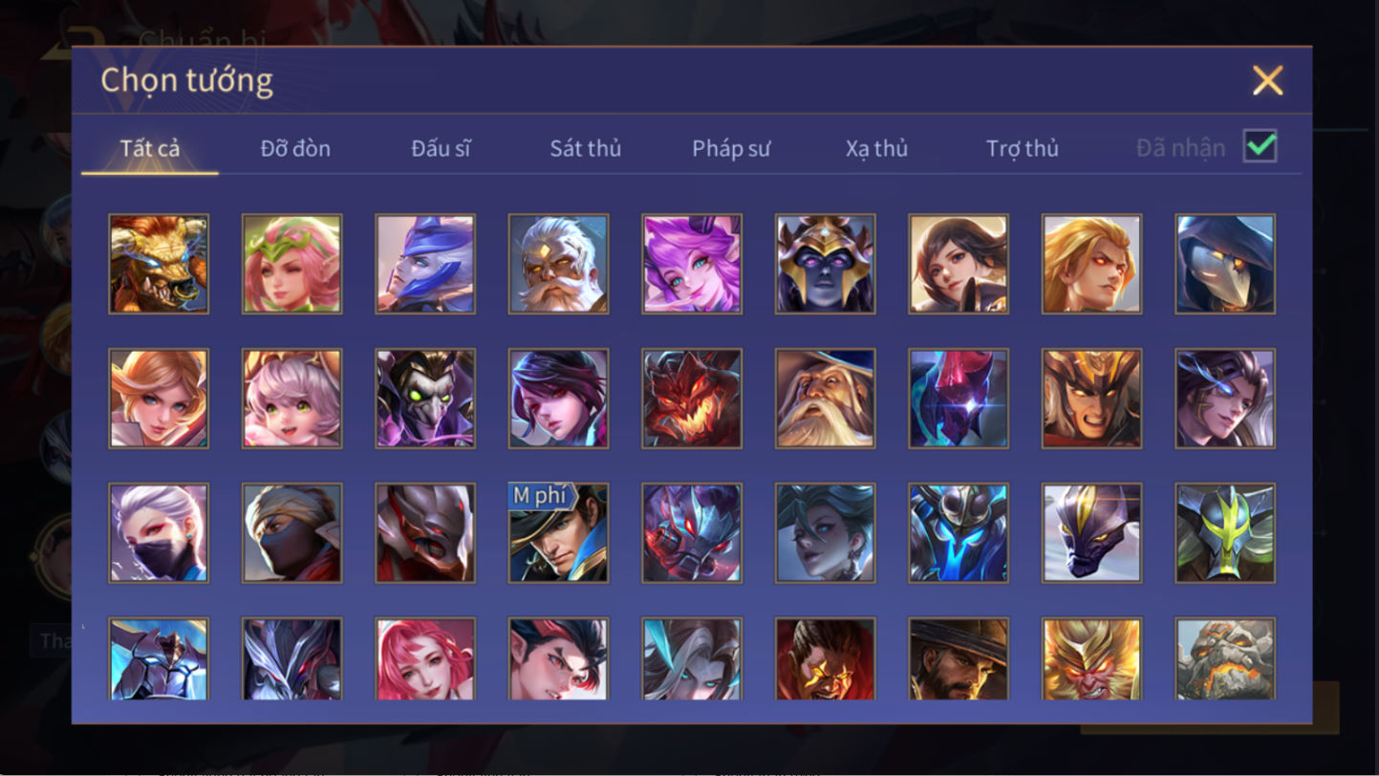Show the 'Xạ thủ' category
The height and width of the screenshot is (776, 1379).
(876, 148)
